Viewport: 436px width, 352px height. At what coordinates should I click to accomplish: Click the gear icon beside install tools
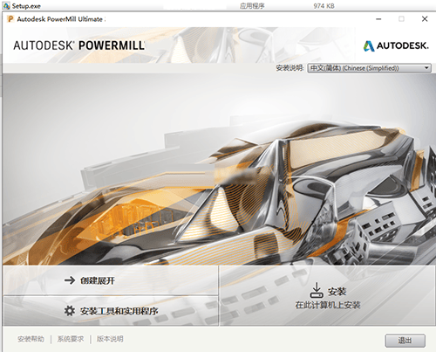tap(70, 311)
